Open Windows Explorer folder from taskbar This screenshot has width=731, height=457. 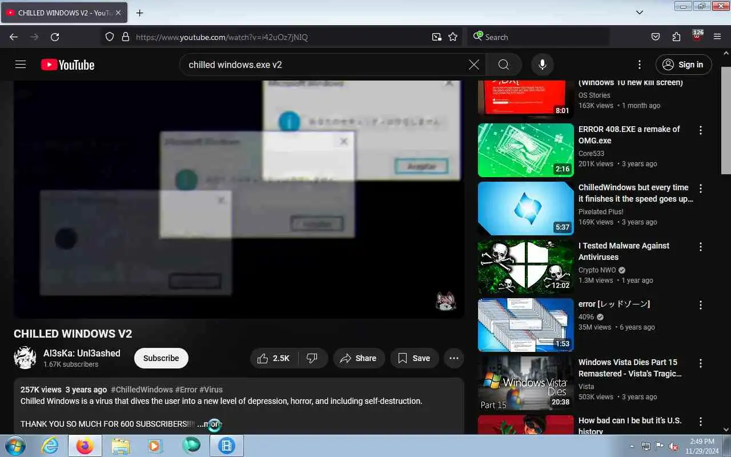121,446
